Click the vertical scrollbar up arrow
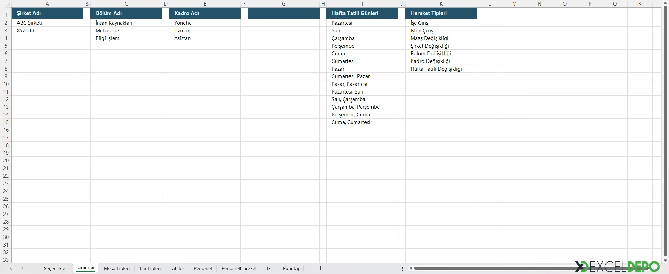669x274 pixels. [x=665, y=3]
